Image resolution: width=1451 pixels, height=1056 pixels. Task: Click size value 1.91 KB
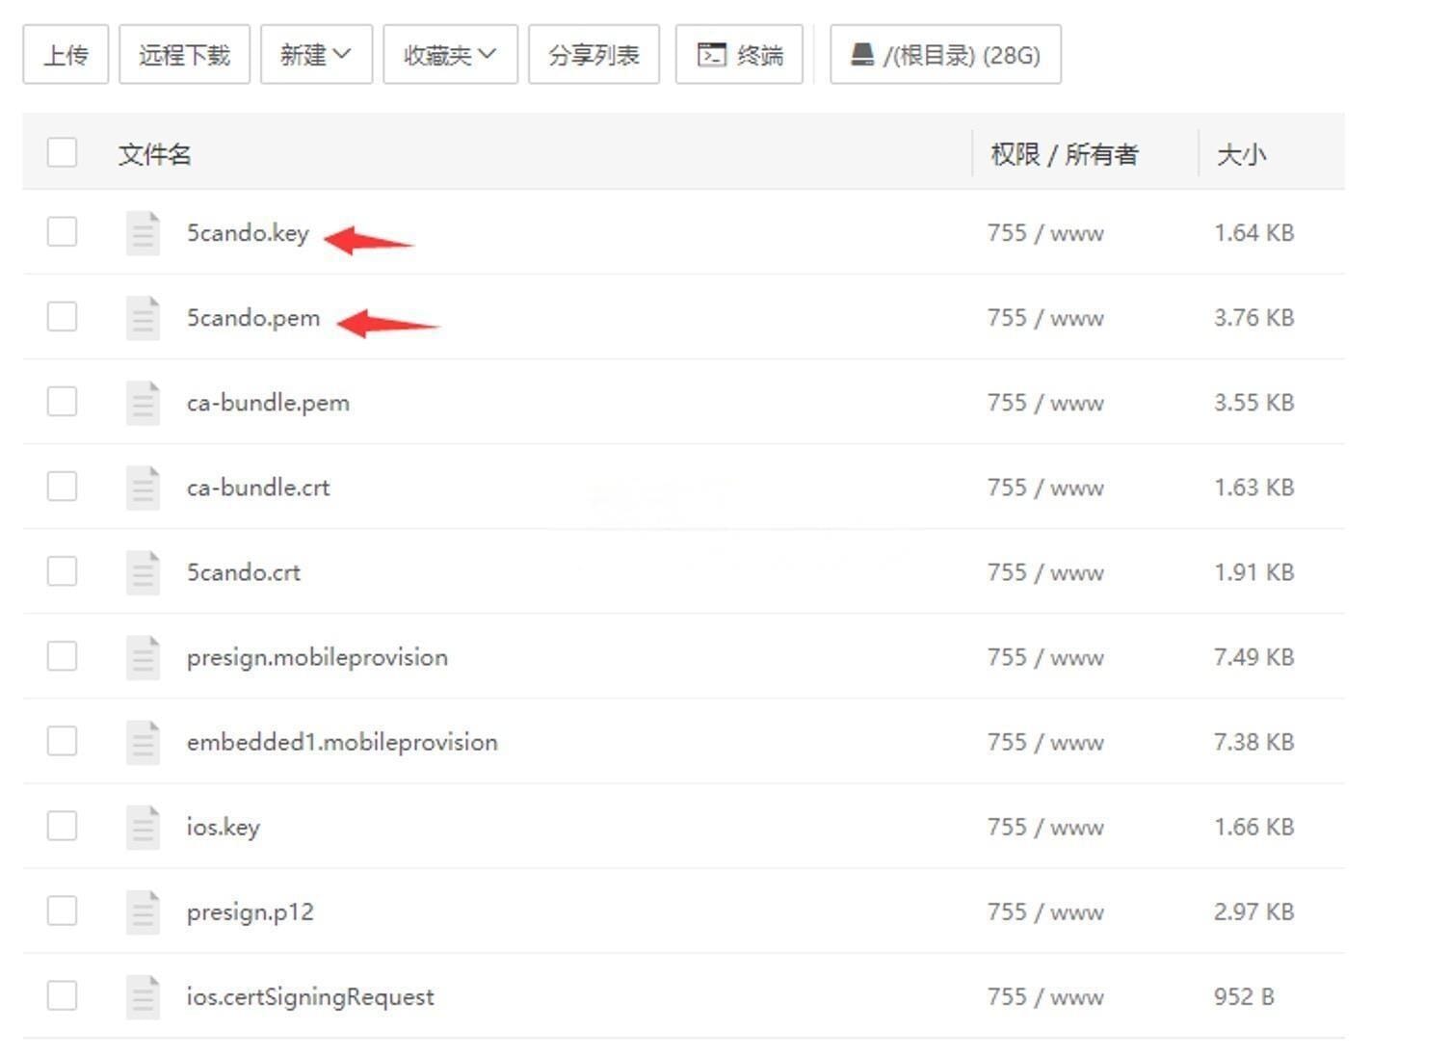click(x=1253, y=572)
